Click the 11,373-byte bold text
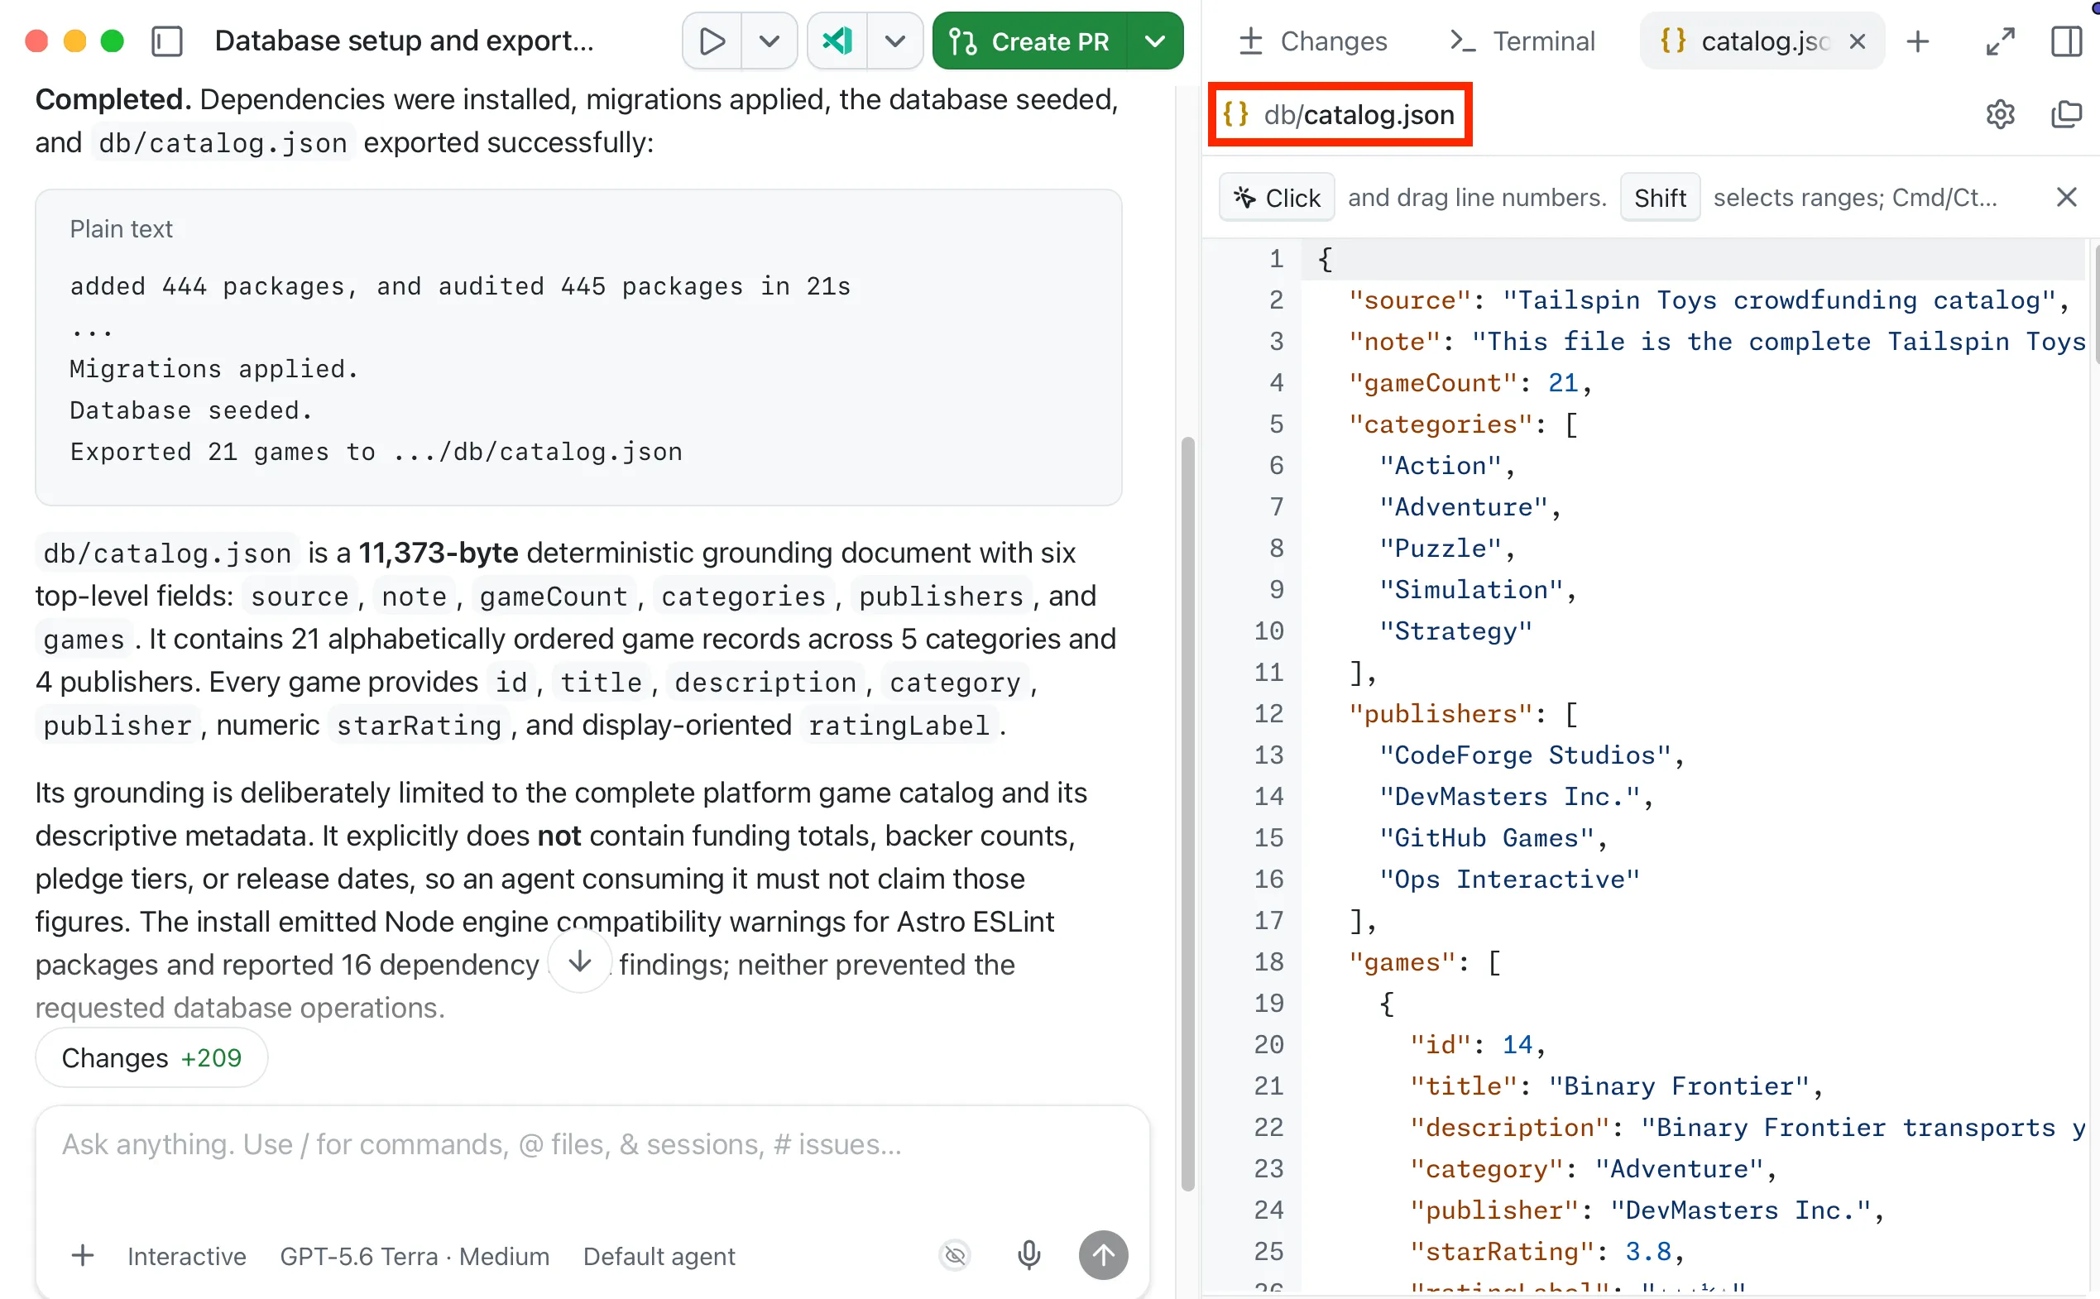 pos(438,553)
